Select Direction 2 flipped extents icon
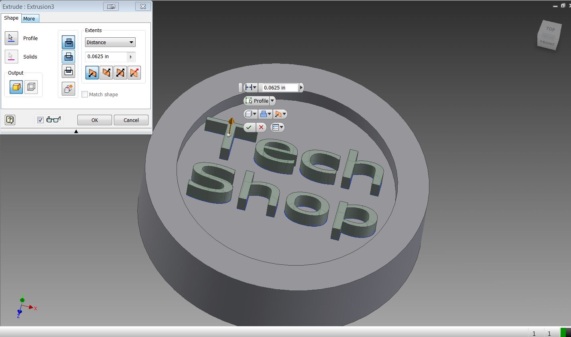The width and height of the screenshot is (571, 337). (106, 73)
